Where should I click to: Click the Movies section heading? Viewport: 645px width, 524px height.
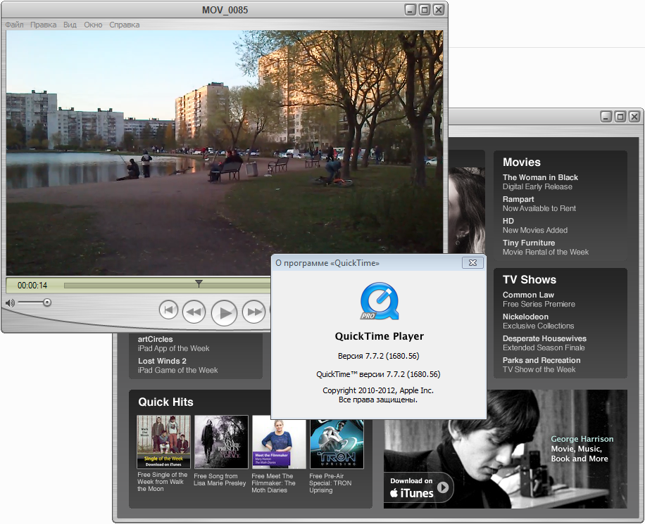[x=521, y=162]
